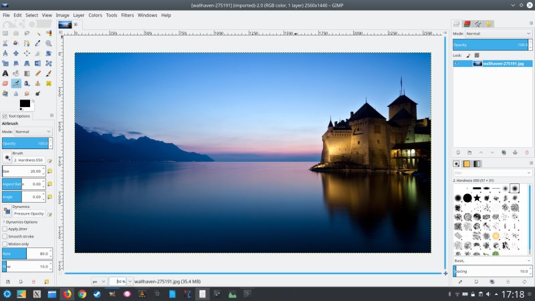Select the Alignment tool
This screenshot has height=301, width=535.
pyautogui.click(x=27, y=54)
